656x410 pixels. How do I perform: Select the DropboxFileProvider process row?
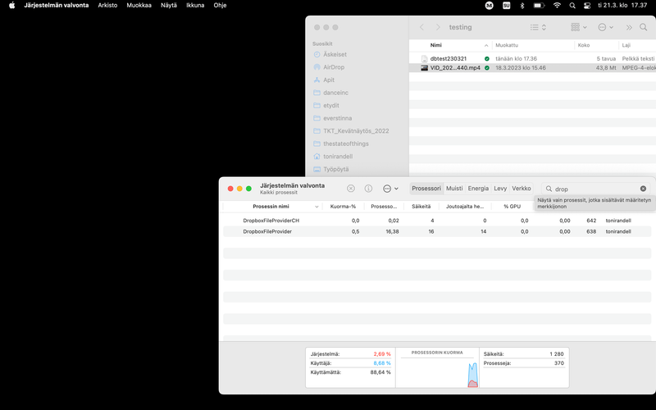click(267, 231)
